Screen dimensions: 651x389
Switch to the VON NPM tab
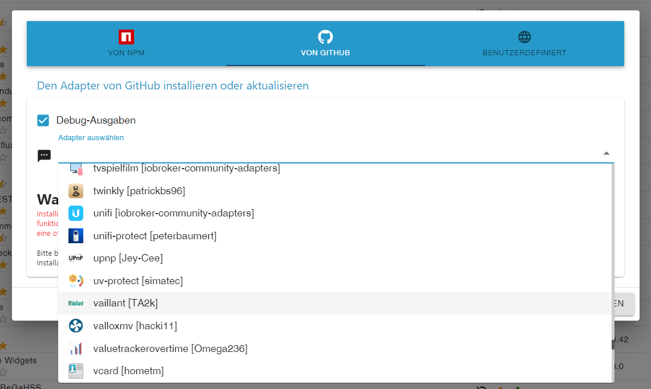pyautogui.click(x=126, y=43)
